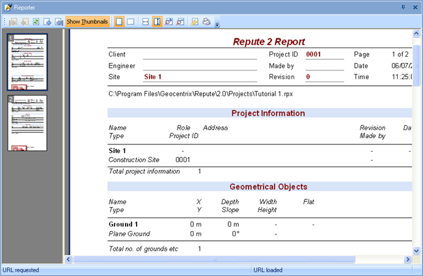The height and width of the screenshot is (276, 423).
Task: Click the Site 1 header value
Action: 153,77
